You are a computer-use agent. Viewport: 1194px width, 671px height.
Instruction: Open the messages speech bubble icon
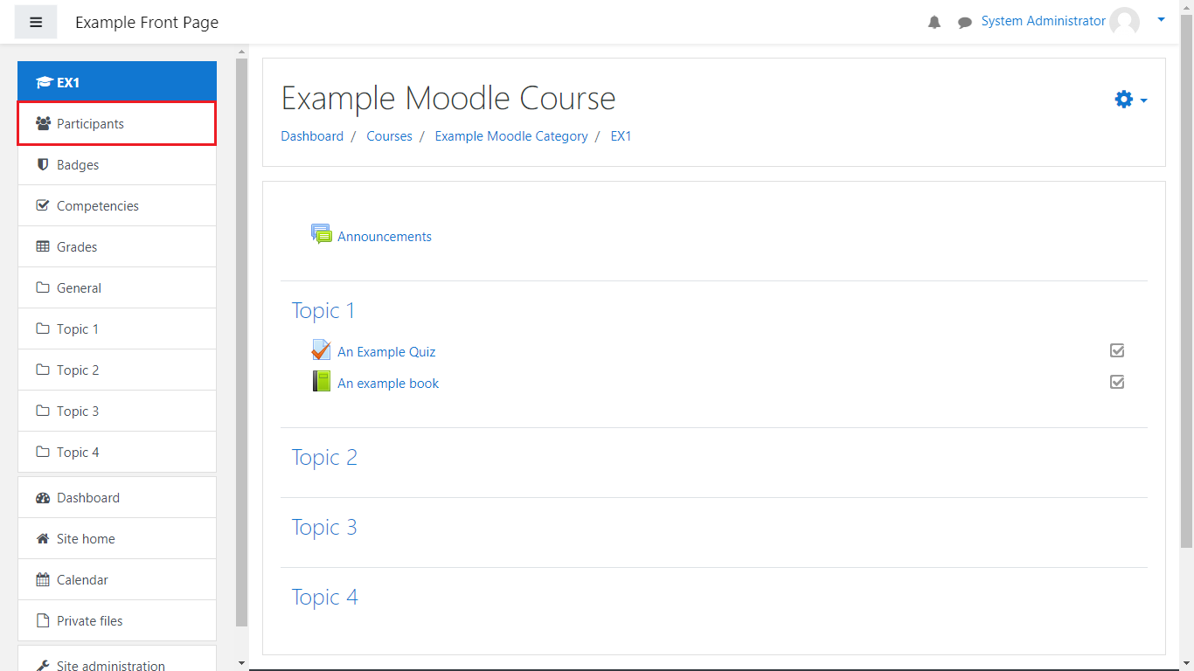coord(965,23)
